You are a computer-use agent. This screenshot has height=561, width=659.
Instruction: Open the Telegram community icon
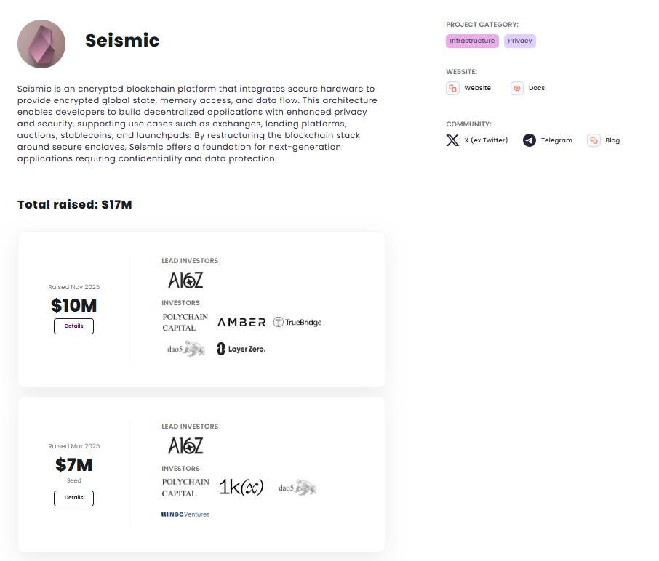530,140
